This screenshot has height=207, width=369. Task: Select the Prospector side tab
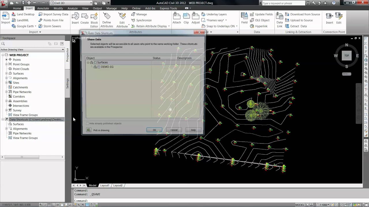(67, 55)
